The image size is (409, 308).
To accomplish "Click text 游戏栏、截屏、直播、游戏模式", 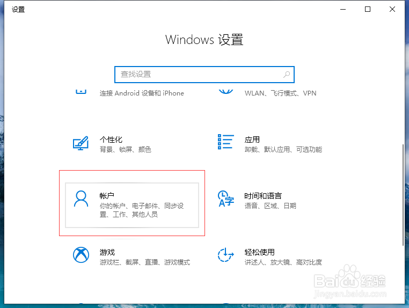I will pos(145,262).
